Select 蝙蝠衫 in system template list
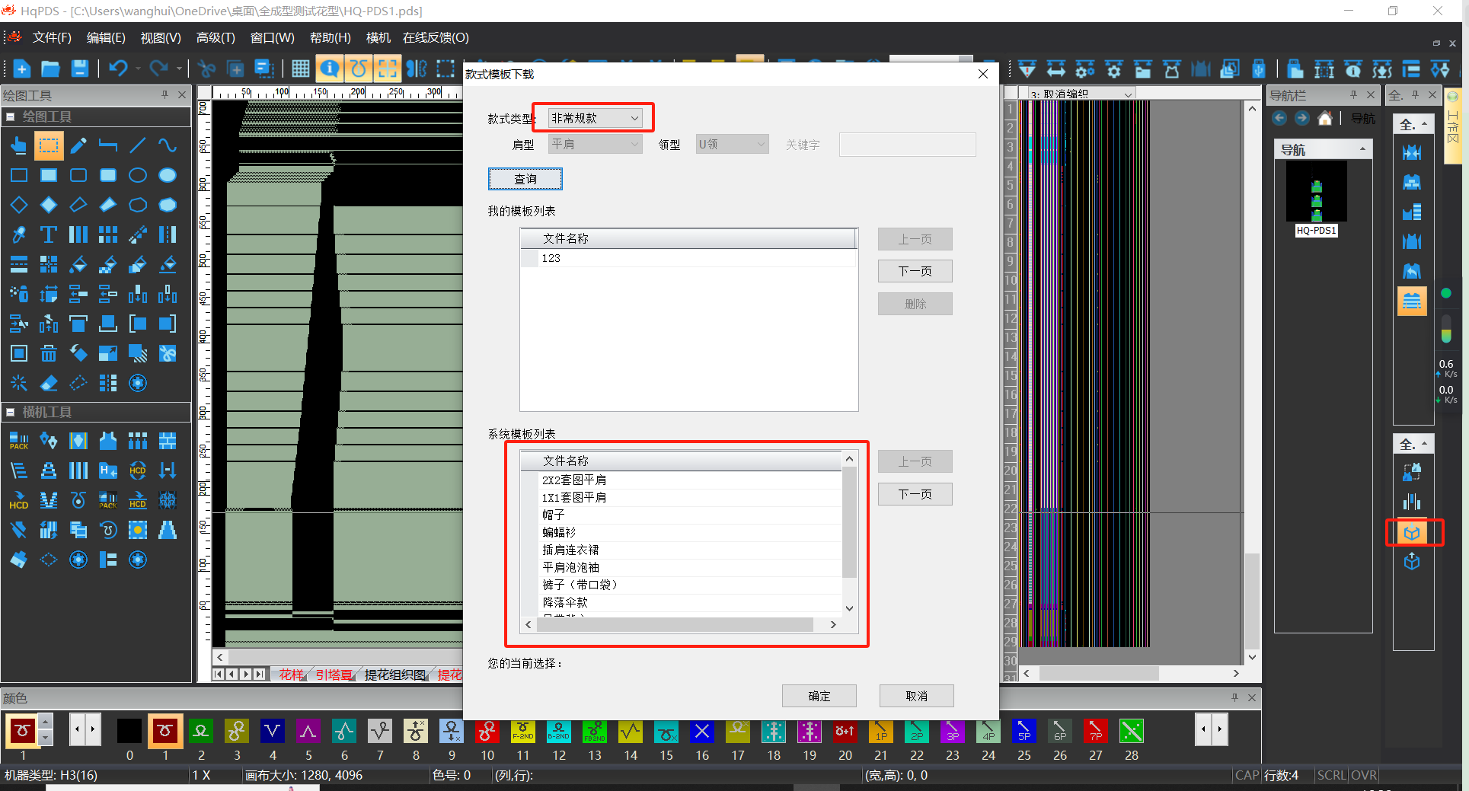 (x=682, y=532)
